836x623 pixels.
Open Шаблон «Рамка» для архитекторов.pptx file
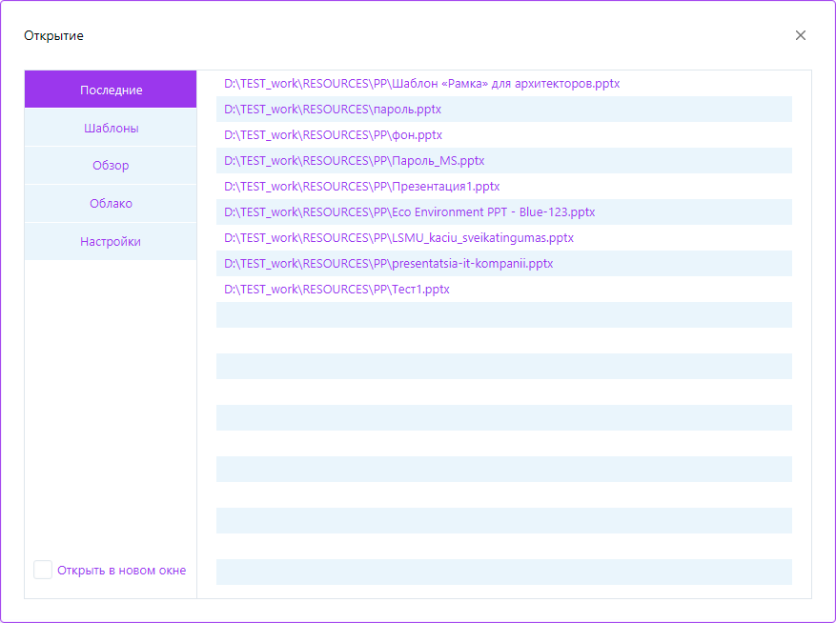(x=421, y=84)
